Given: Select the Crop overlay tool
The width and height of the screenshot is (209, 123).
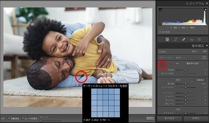Looking at the screenshot, I should (175, 39).
